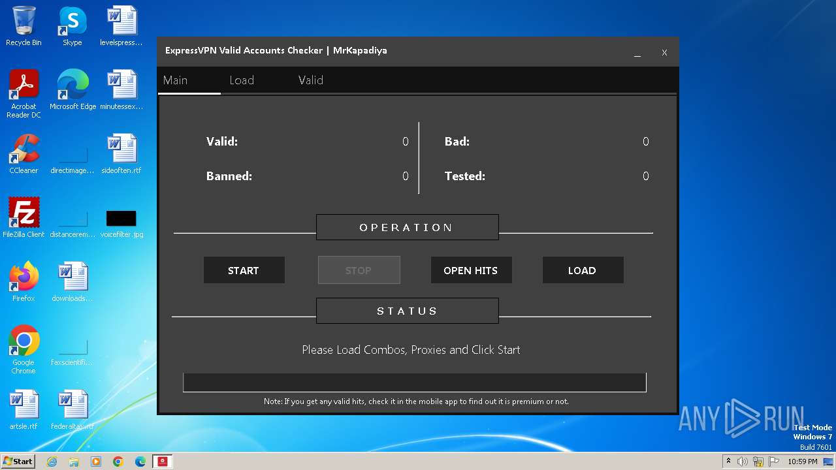The height and width of the screenshot is (470, 836).
Task: Switch to the Valid tab
Action: (x=311, y=80)
